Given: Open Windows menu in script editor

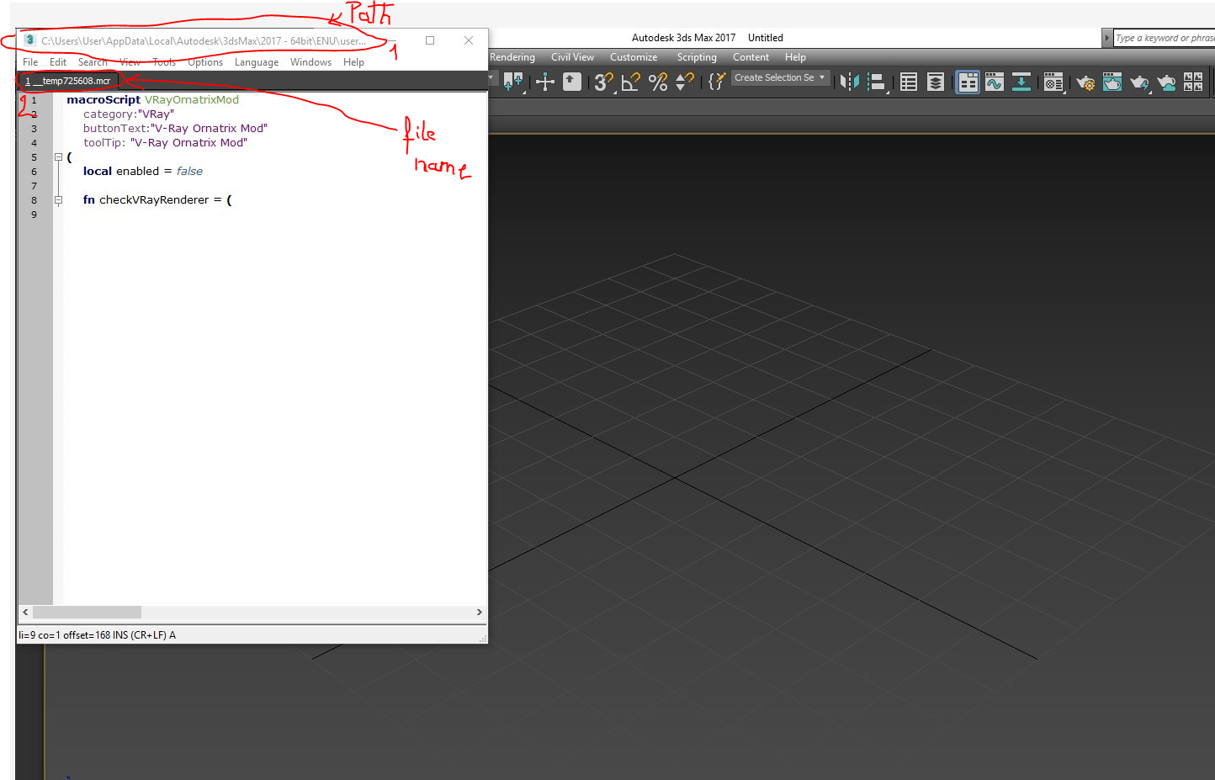Looking at the screenshot, I should [310, 62].
